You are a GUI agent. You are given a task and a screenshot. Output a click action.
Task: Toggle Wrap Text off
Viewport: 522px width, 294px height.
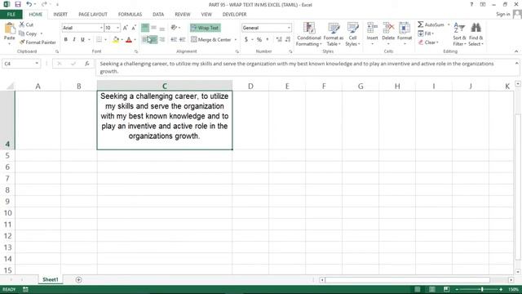click(205, 28)
